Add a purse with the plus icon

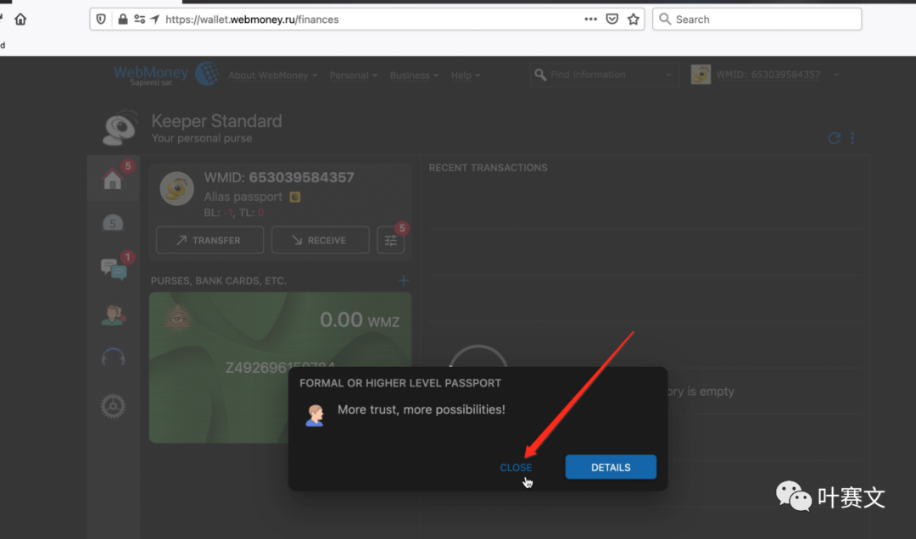tap(404, 281)
